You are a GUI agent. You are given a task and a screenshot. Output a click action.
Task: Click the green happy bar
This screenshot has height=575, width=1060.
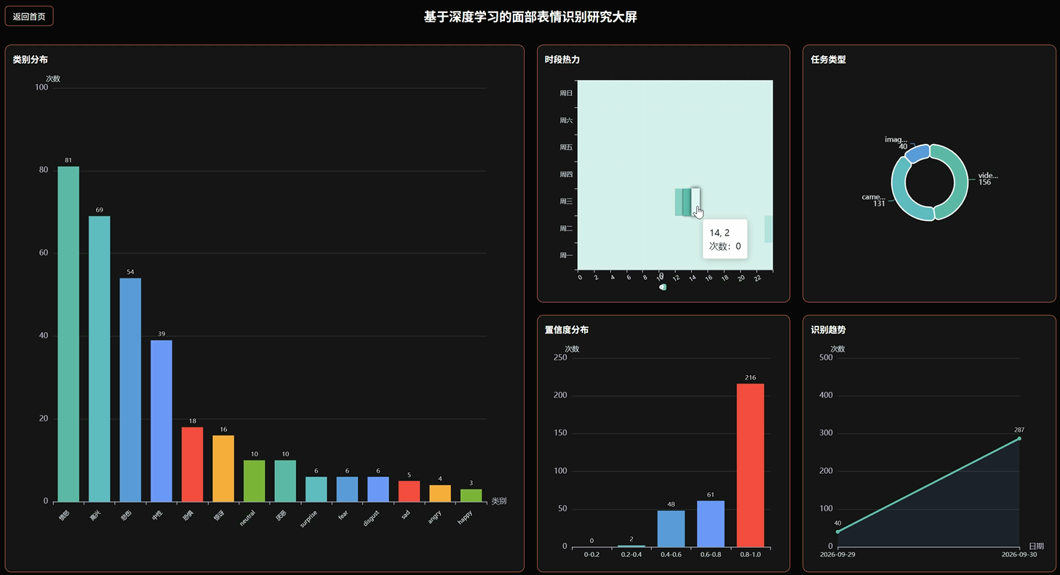tap(471, 495)
